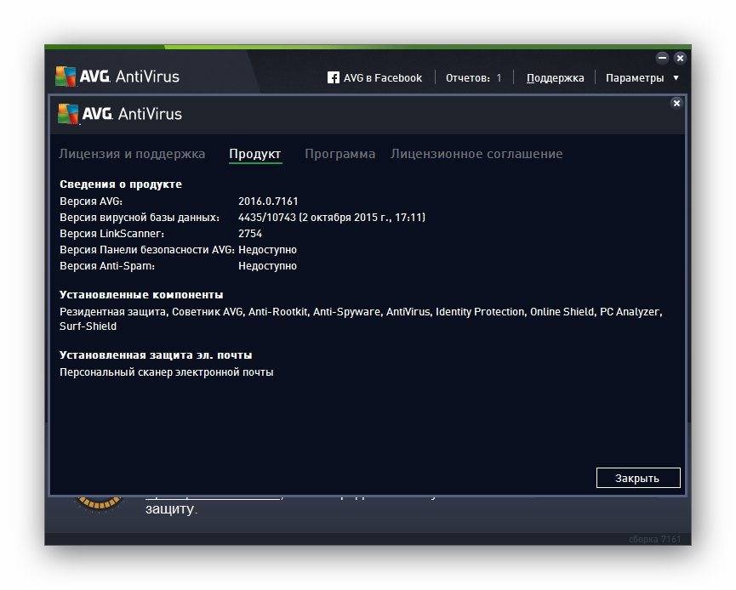Click Установленная защита эл. почты heading

tap(156, 355)
